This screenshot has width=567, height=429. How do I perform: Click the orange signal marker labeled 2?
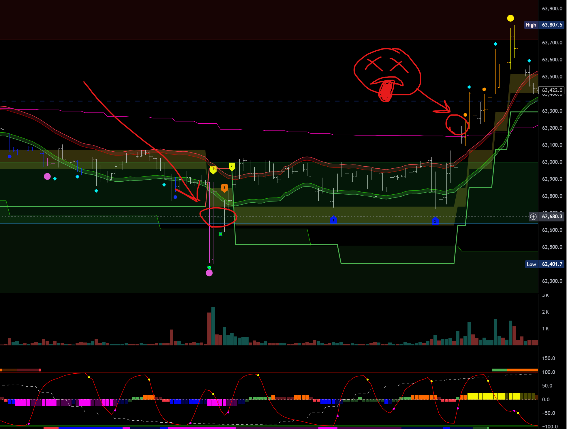(x=224, y=188)
